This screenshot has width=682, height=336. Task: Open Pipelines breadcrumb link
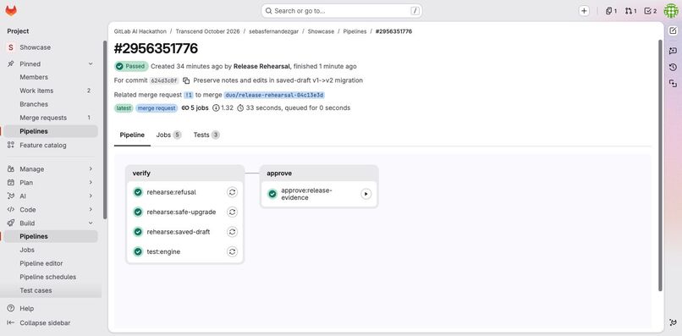tap(355, 32)
